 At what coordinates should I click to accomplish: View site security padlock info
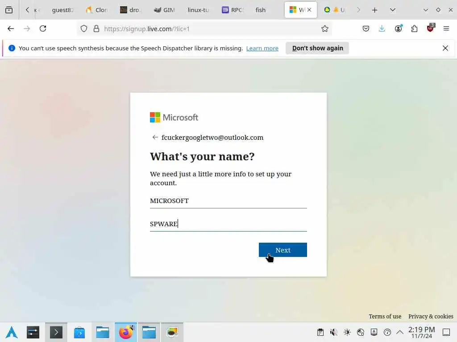coord(96,28)
